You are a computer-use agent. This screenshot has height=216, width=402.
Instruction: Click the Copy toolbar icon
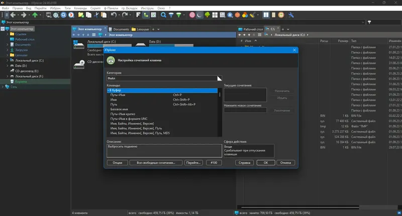89,15
